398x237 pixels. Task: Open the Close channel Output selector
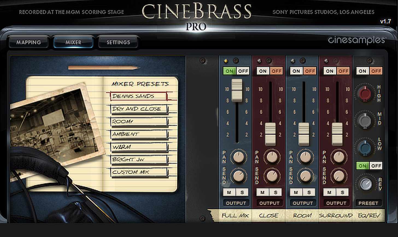point(269,203)
